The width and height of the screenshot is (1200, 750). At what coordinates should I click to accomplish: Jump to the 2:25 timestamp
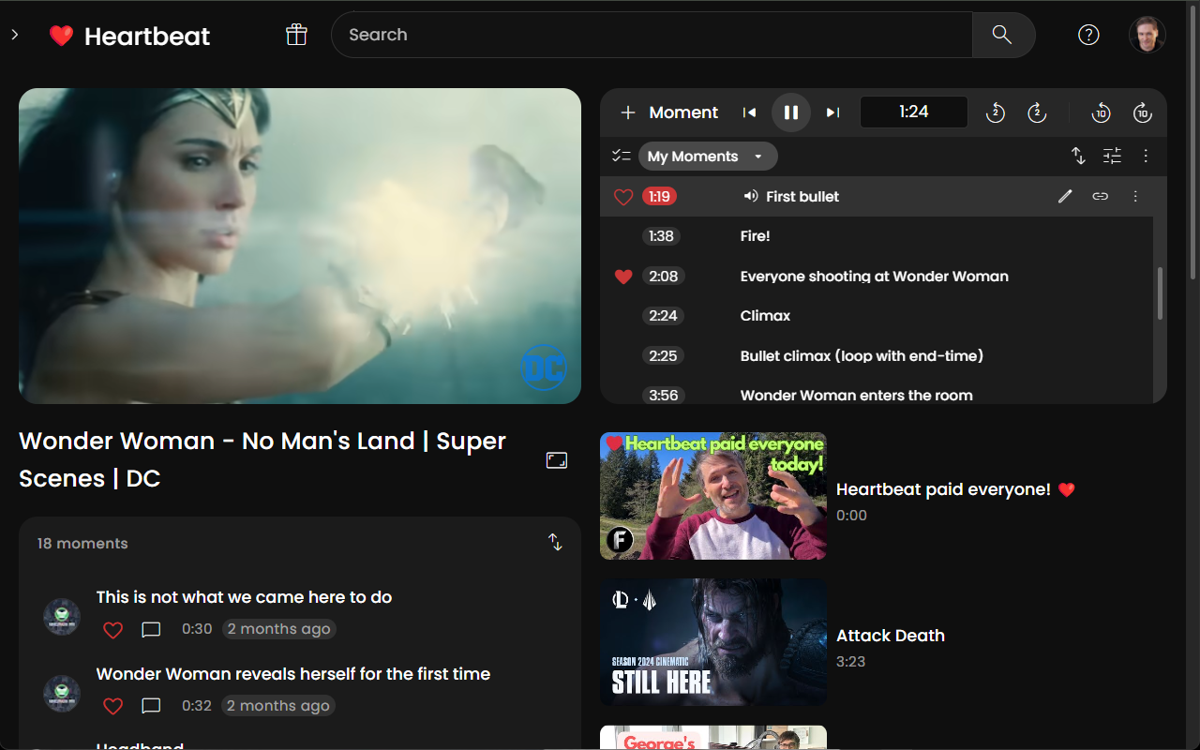tap(663, 356)
